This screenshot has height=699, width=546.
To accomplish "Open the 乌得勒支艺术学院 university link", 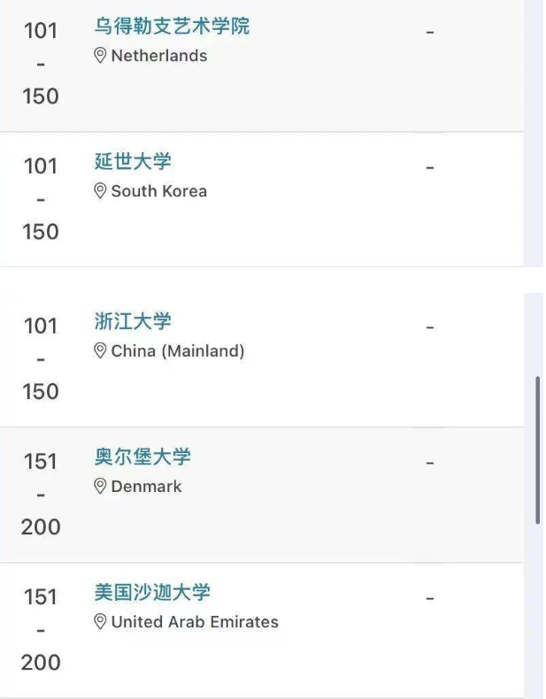I will 172,26.
